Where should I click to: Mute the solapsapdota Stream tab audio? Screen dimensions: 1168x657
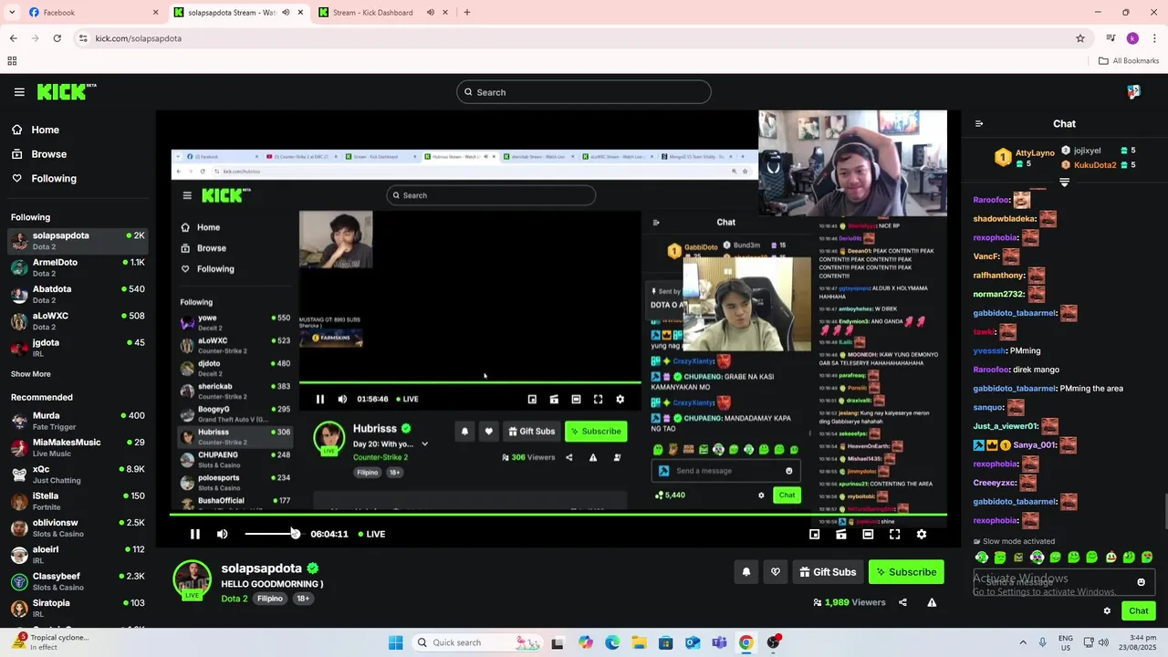pyautogui.click(x=286, y=13)
